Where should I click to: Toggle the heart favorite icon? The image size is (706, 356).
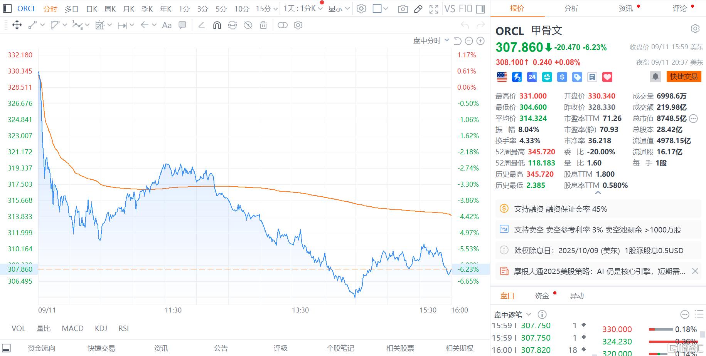click(x=607, y=77)
